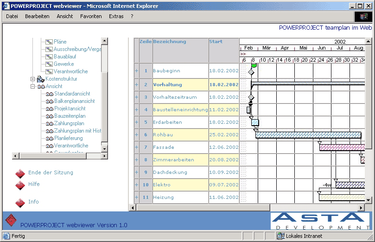This screenshot has height=242, width=375.
Task: Open the Extras menu
Action: click(x=116, y=16)
